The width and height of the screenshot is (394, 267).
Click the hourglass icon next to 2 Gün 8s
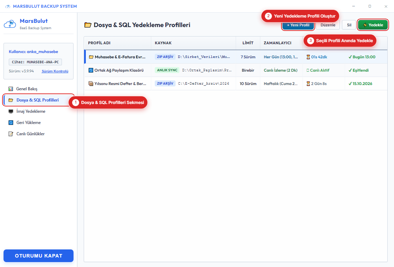coord(308,84)
